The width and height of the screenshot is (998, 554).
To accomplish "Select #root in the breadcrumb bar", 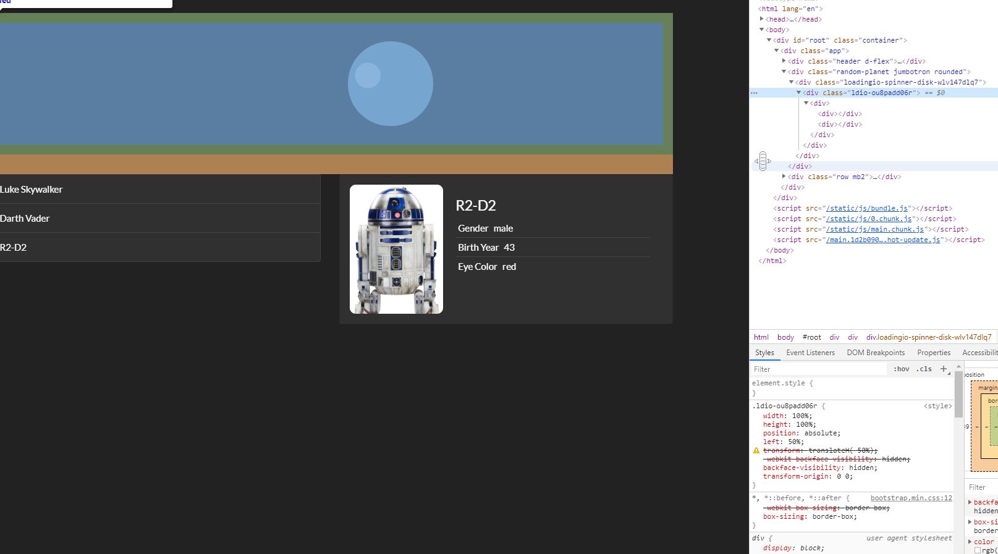I will pos(812,337).
